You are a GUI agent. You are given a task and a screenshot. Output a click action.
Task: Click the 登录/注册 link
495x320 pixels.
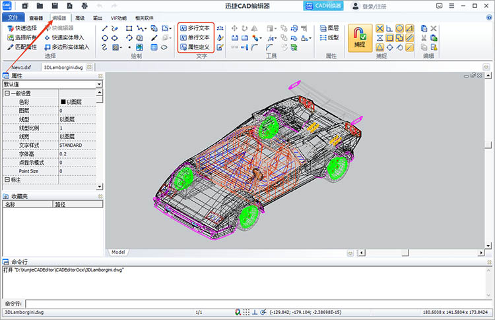point(374,7)
